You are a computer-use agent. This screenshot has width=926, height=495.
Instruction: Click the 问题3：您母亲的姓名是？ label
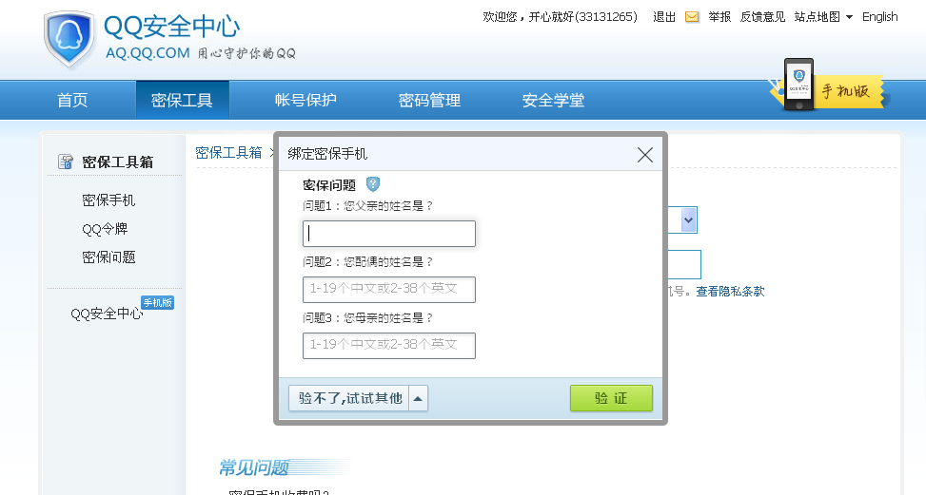click(x=368, y=317)
